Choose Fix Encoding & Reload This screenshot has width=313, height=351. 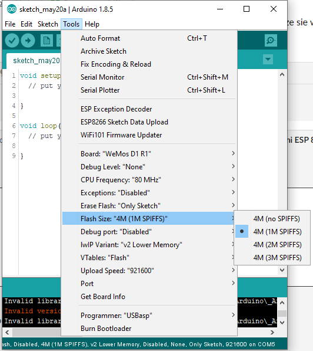149,64
